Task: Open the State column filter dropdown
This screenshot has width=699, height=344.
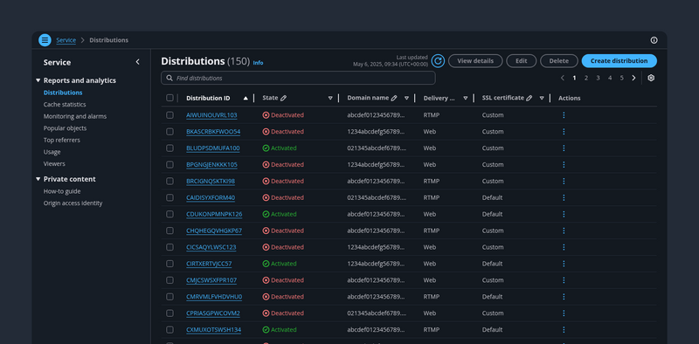Action: [x=330, y=98]
